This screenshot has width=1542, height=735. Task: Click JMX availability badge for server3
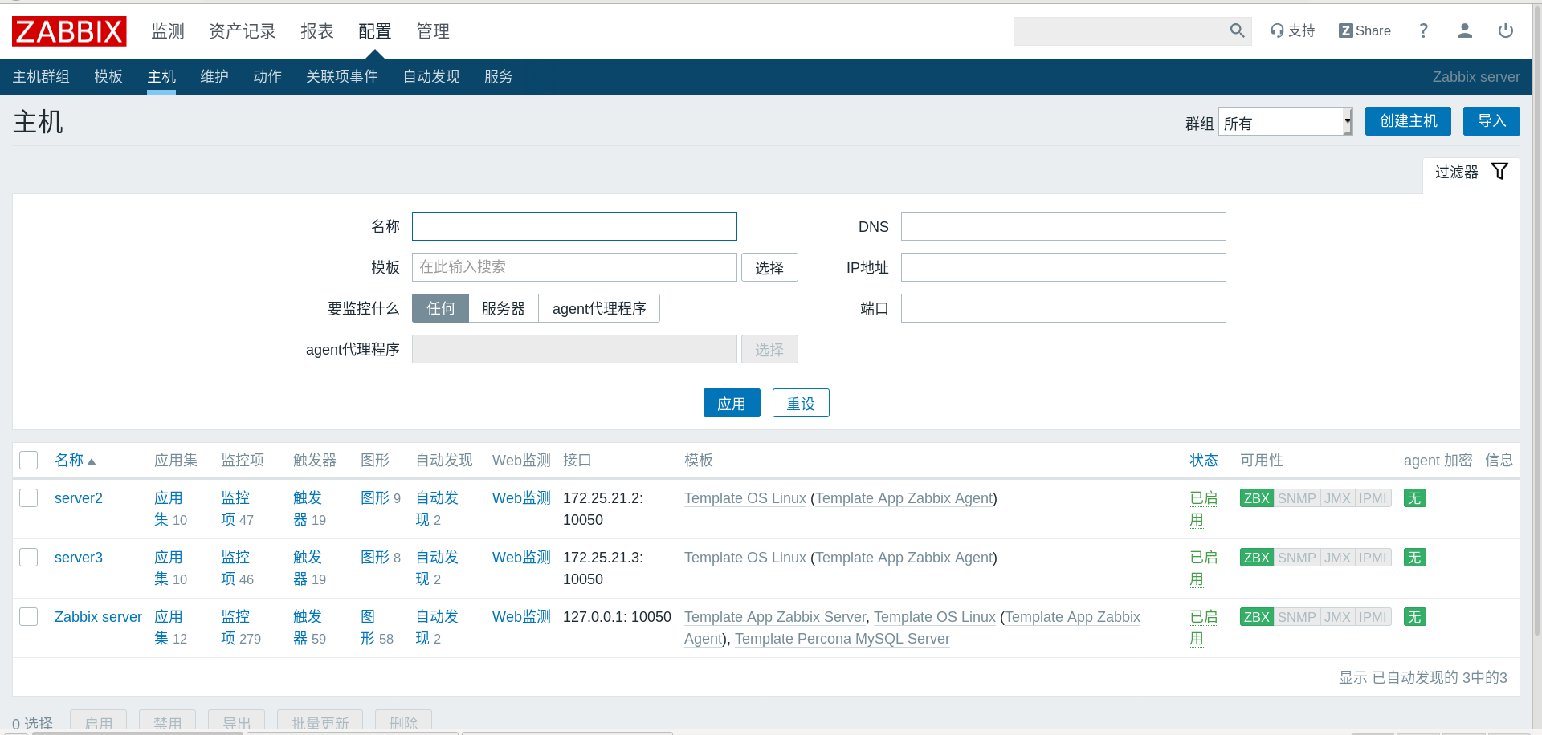pyautogui.click(x=1337, y=558)
